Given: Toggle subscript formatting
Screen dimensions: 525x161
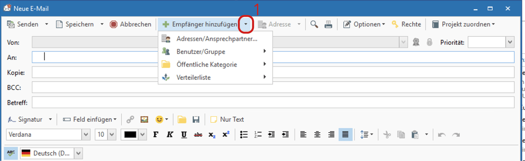Looking at the screenshot, I should [x=212, y=134].
